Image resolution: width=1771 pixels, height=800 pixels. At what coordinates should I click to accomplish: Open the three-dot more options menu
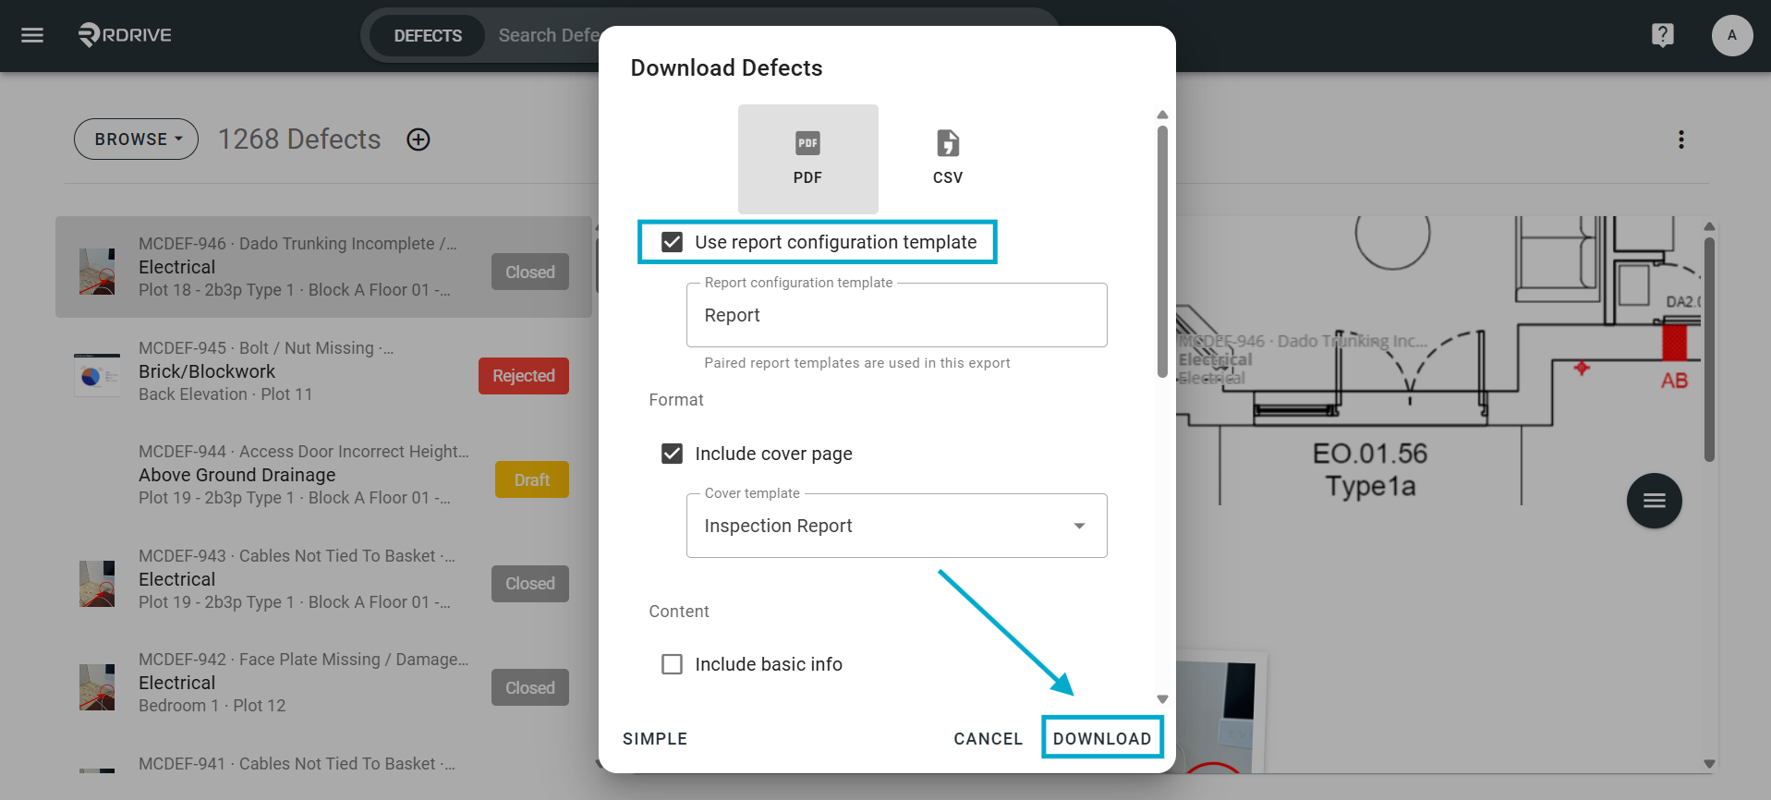pyautogui.click(x=1680, y=139)
